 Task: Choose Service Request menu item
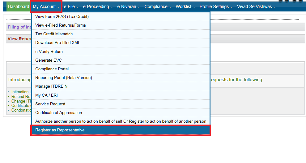coord(121,104)
